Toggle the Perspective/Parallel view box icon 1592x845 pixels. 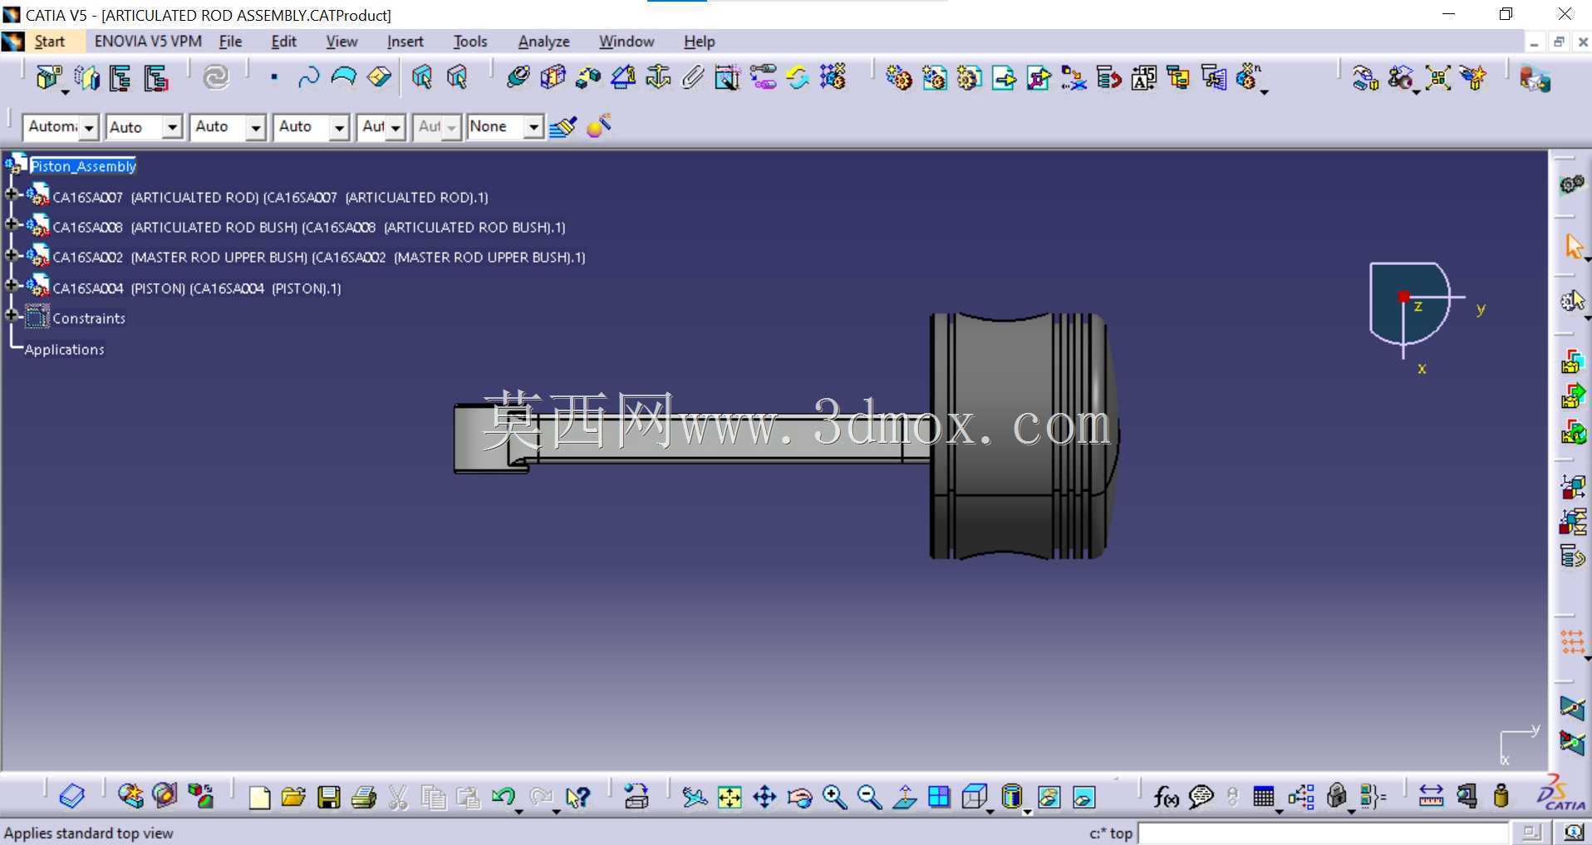coord(974,798)
